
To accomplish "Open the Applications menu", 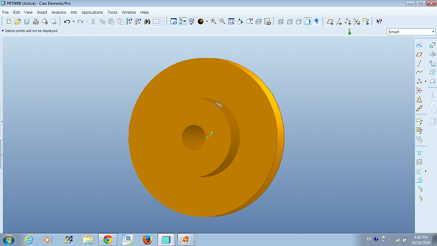I will click(92, 12).
